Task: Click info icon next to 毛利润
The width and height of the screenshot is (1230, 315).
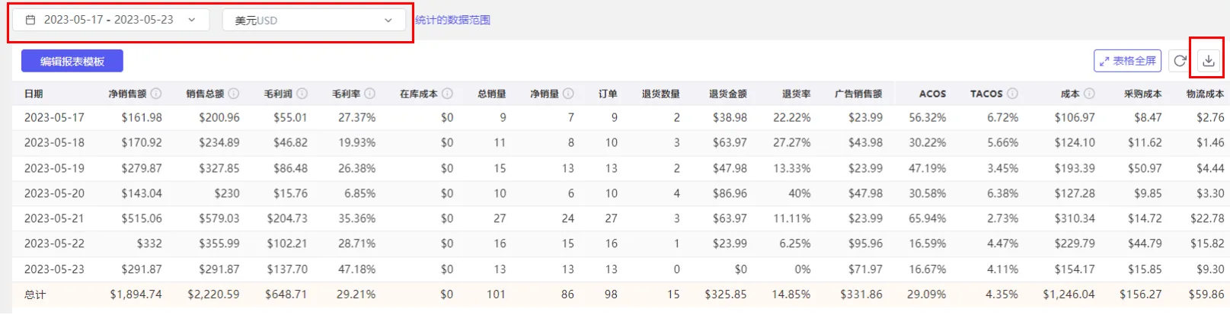Action: click(x=302, y=94)
